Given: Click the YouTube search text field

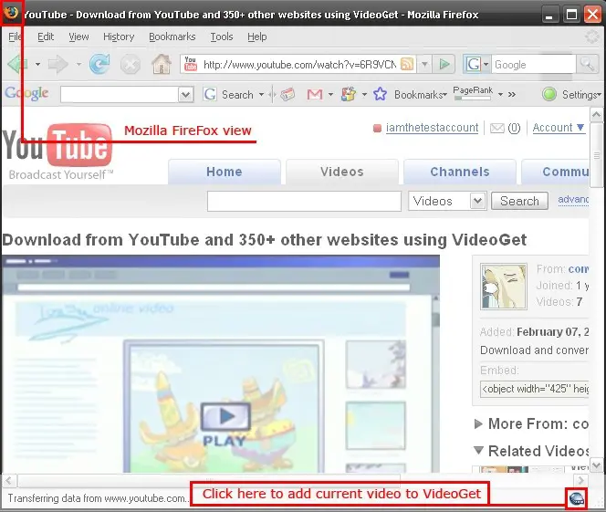Looking at the screenshot, I should click(304, 202).
